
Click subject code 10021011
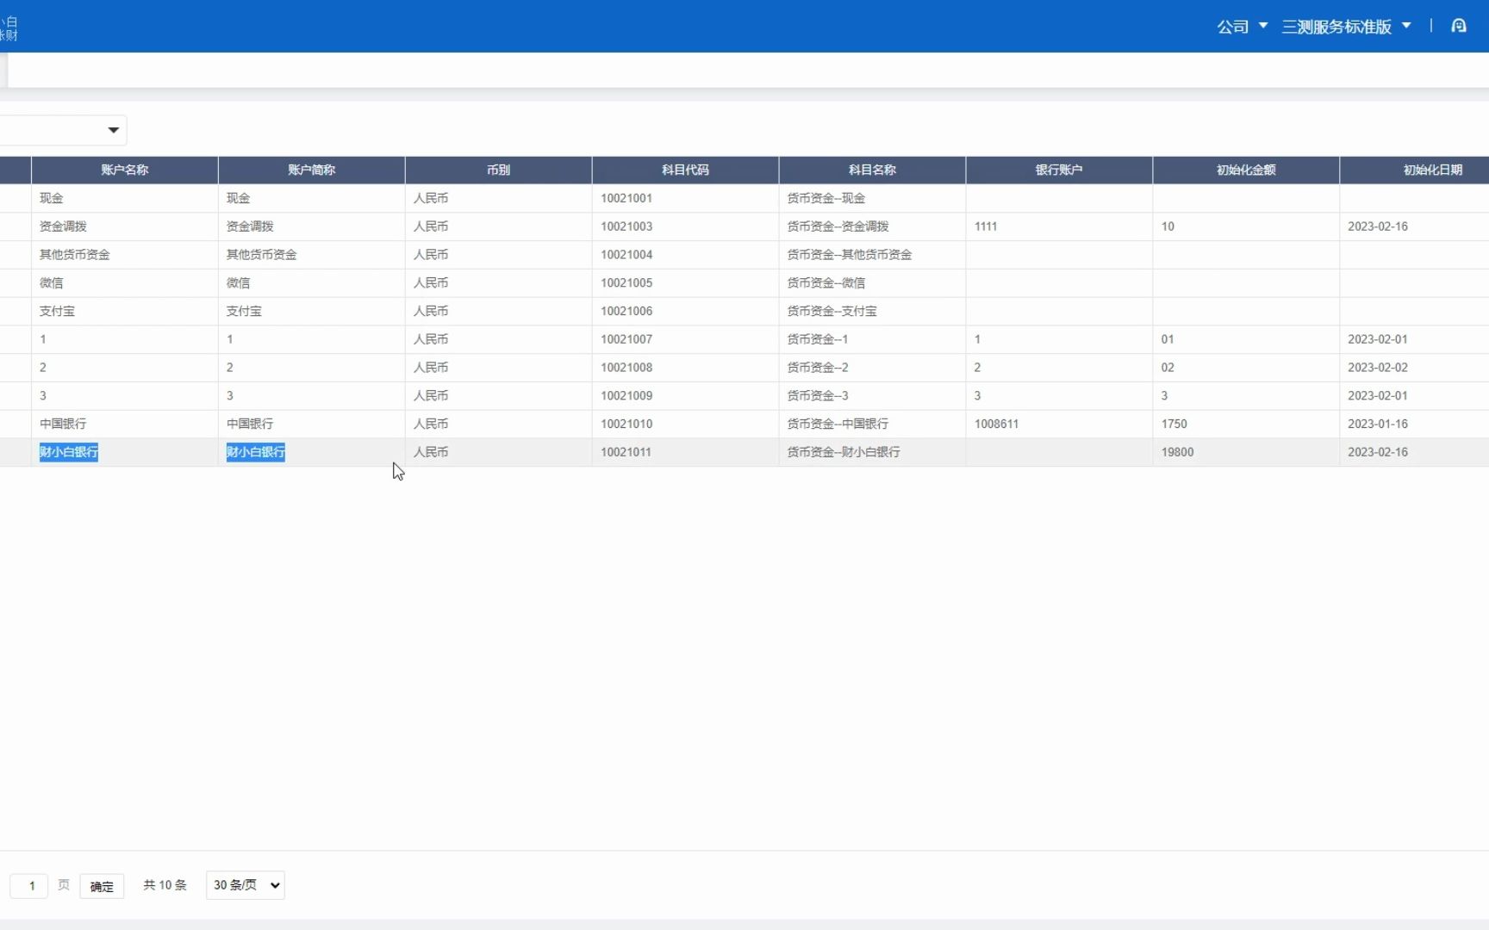(626, 452)
